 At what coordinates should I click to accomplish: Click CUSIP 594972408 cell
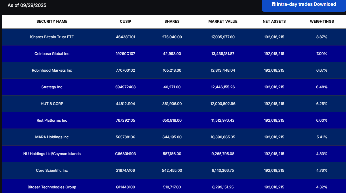[x=126, y=87]
